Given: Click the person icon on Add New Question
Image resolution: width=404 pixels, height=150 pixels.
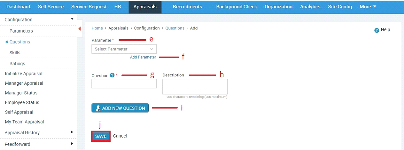Looking at the screenshot, I should click(x=98, y=108).
